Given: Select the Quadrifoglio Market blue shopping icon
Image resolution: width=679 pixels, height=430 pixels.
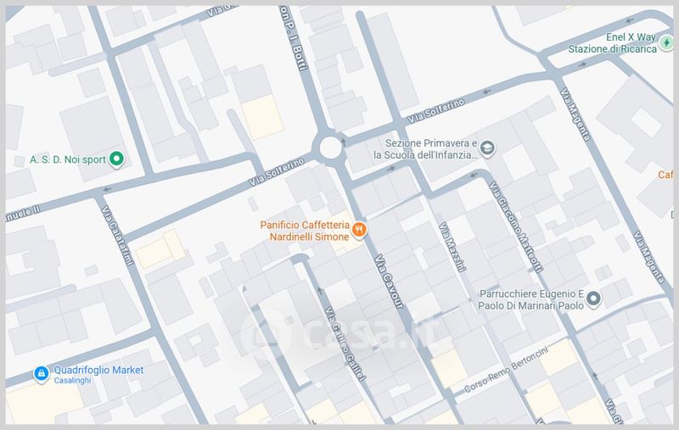Looking at the screenshot, I should coord(40,374).
